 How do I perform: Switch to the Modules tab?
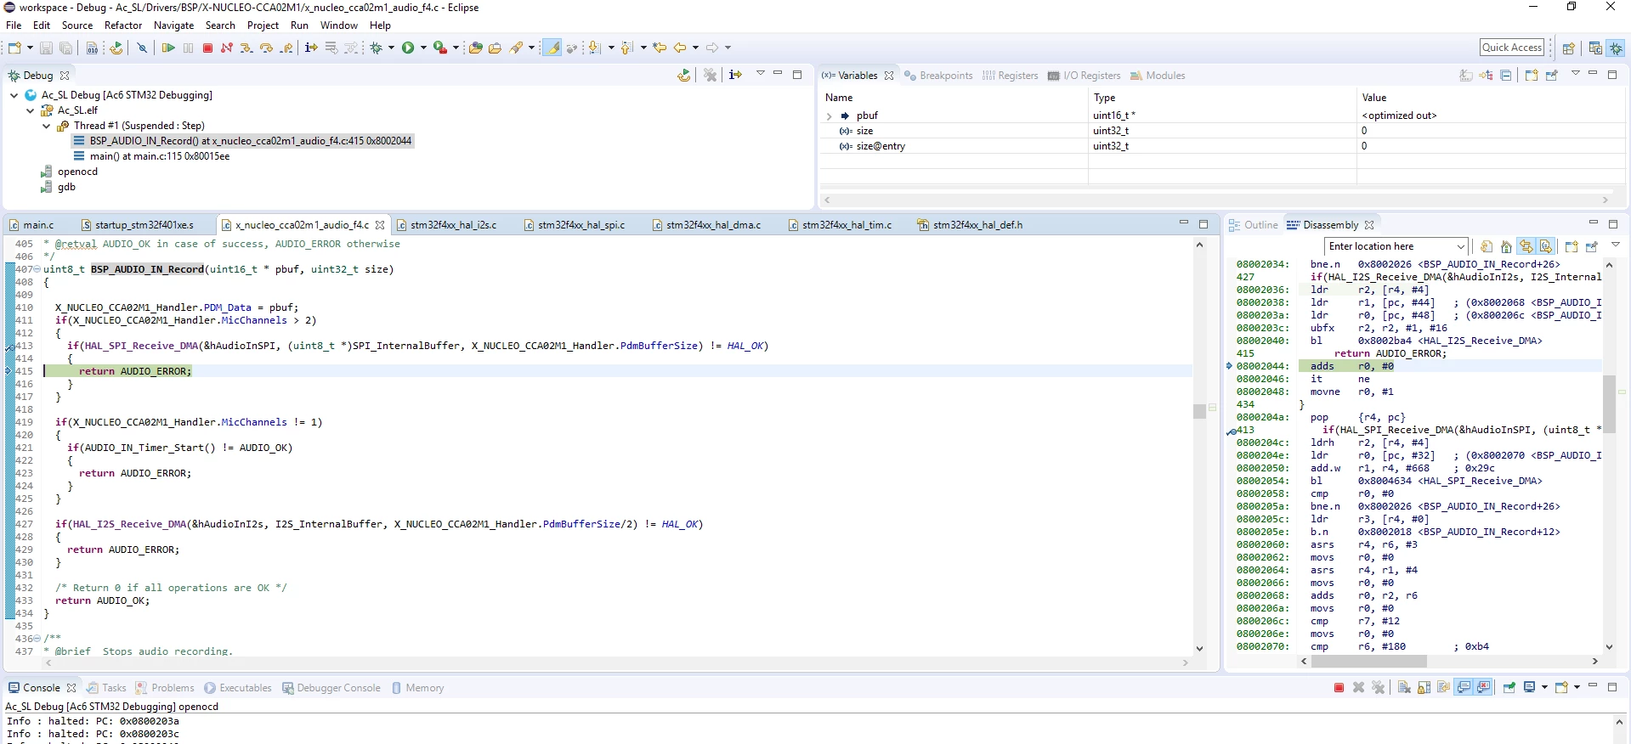click(1158, 76)
